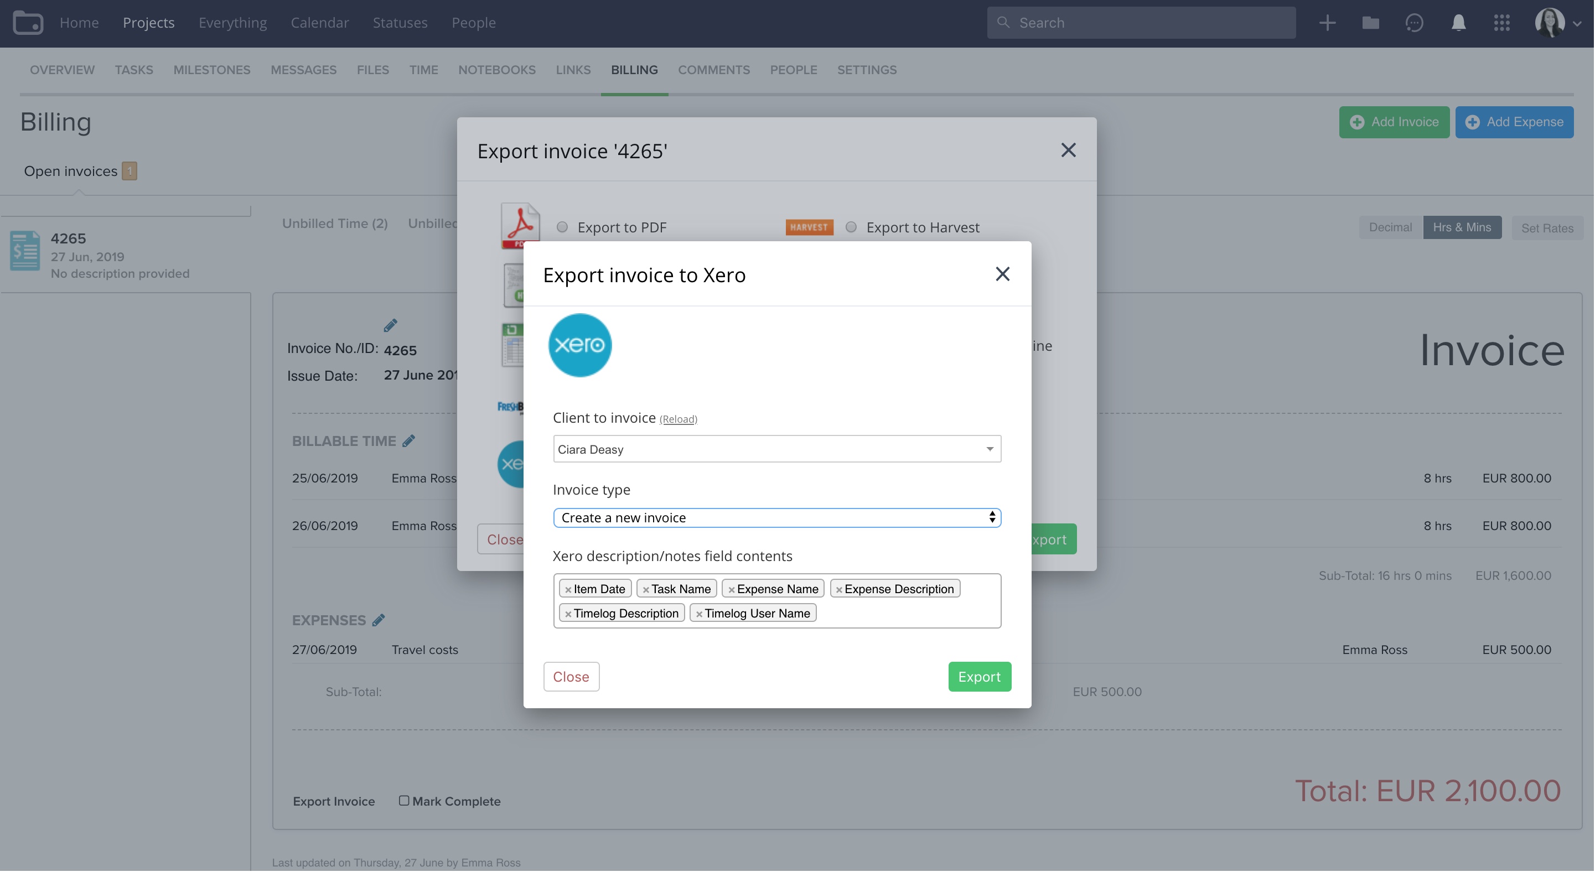Open the Comments tab
This screenshot has width=1595, height=872.
714,70
